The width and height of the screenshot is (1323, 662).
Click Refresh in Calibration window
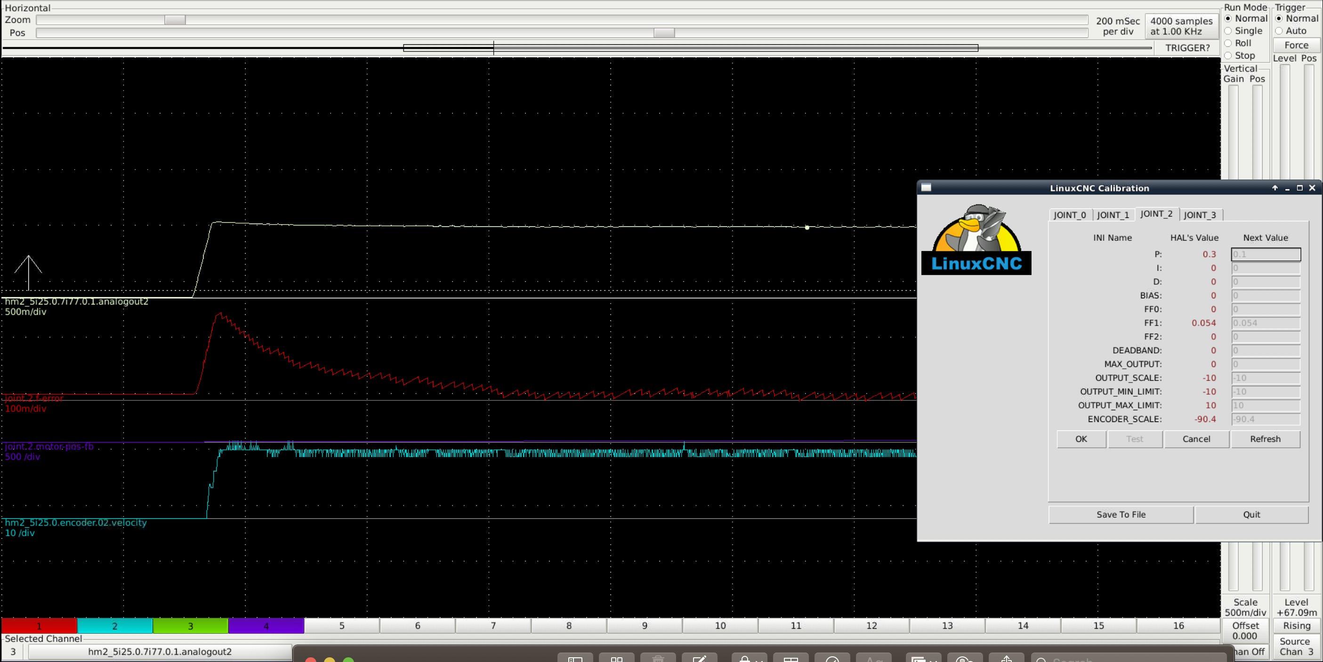pos(1265,439)
